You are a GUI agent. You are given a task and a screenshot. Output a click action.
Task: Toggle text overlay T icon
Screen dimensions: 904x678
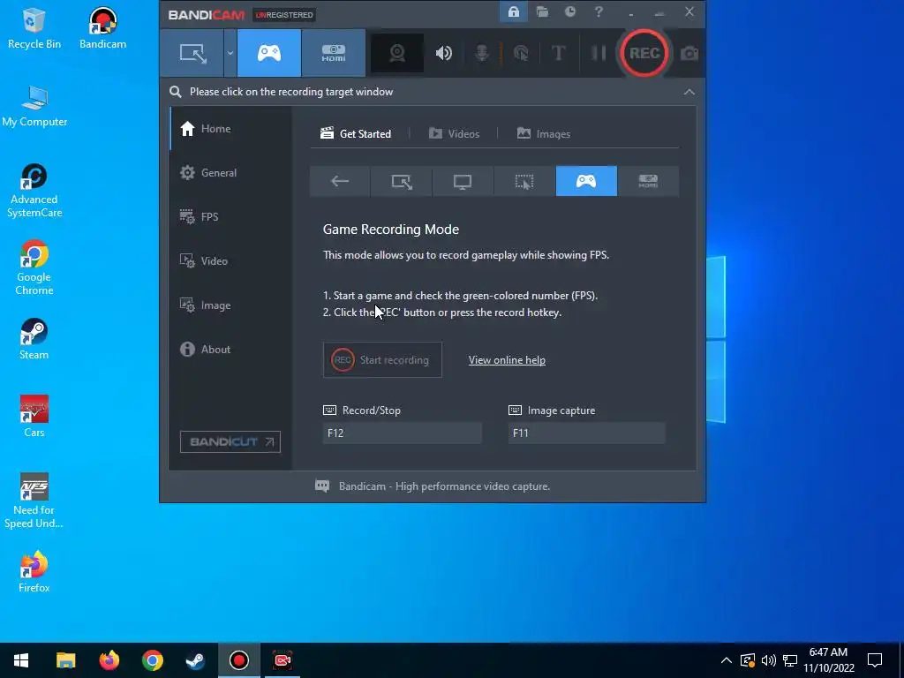click(x=558, y=53)
